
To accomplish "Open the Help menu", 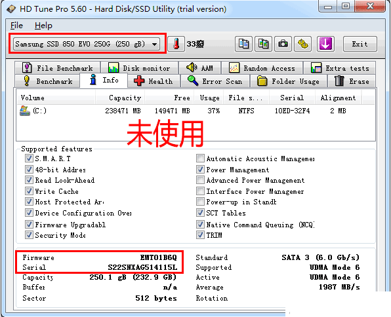I will pos(43,26).
